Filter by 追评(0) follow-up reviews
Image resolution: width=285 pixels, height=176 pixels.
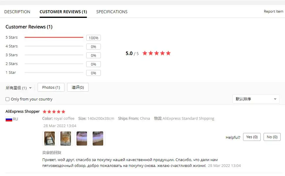78,88
